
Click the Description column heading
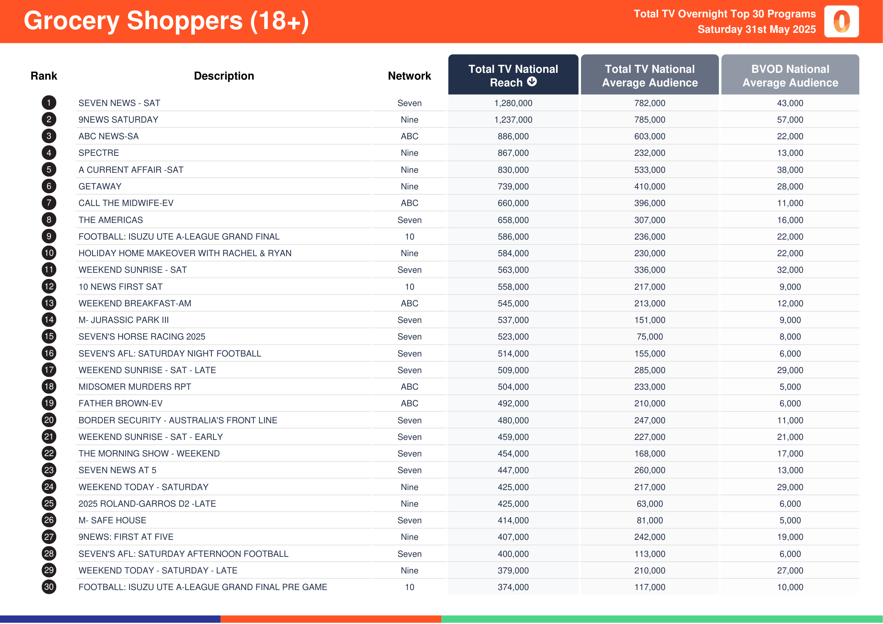pos(224,76)
